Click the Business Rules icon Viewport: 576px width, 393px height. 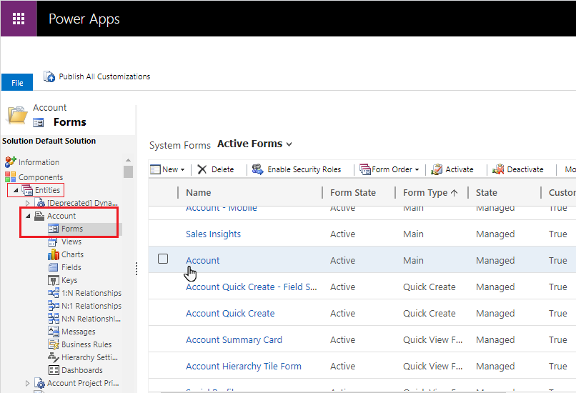coord(54,344)
